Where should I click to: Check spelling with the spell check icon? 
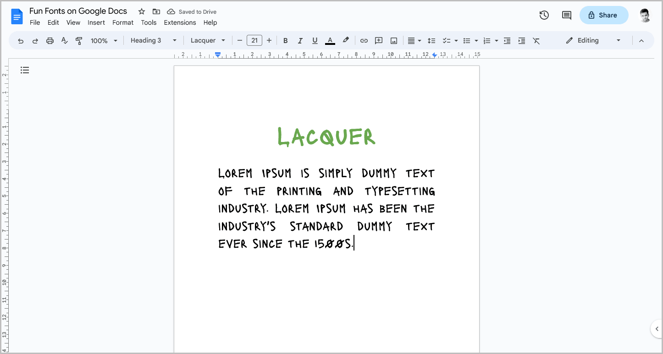[64, 40]
